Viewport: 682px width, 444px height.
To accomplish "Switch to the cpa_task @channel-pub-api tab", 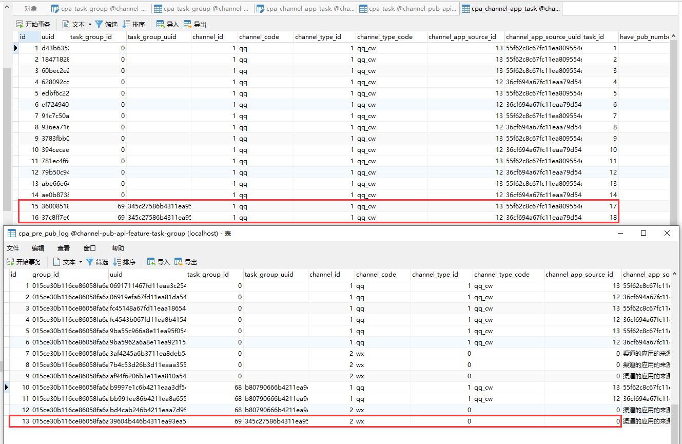I will tap(407, 9).
